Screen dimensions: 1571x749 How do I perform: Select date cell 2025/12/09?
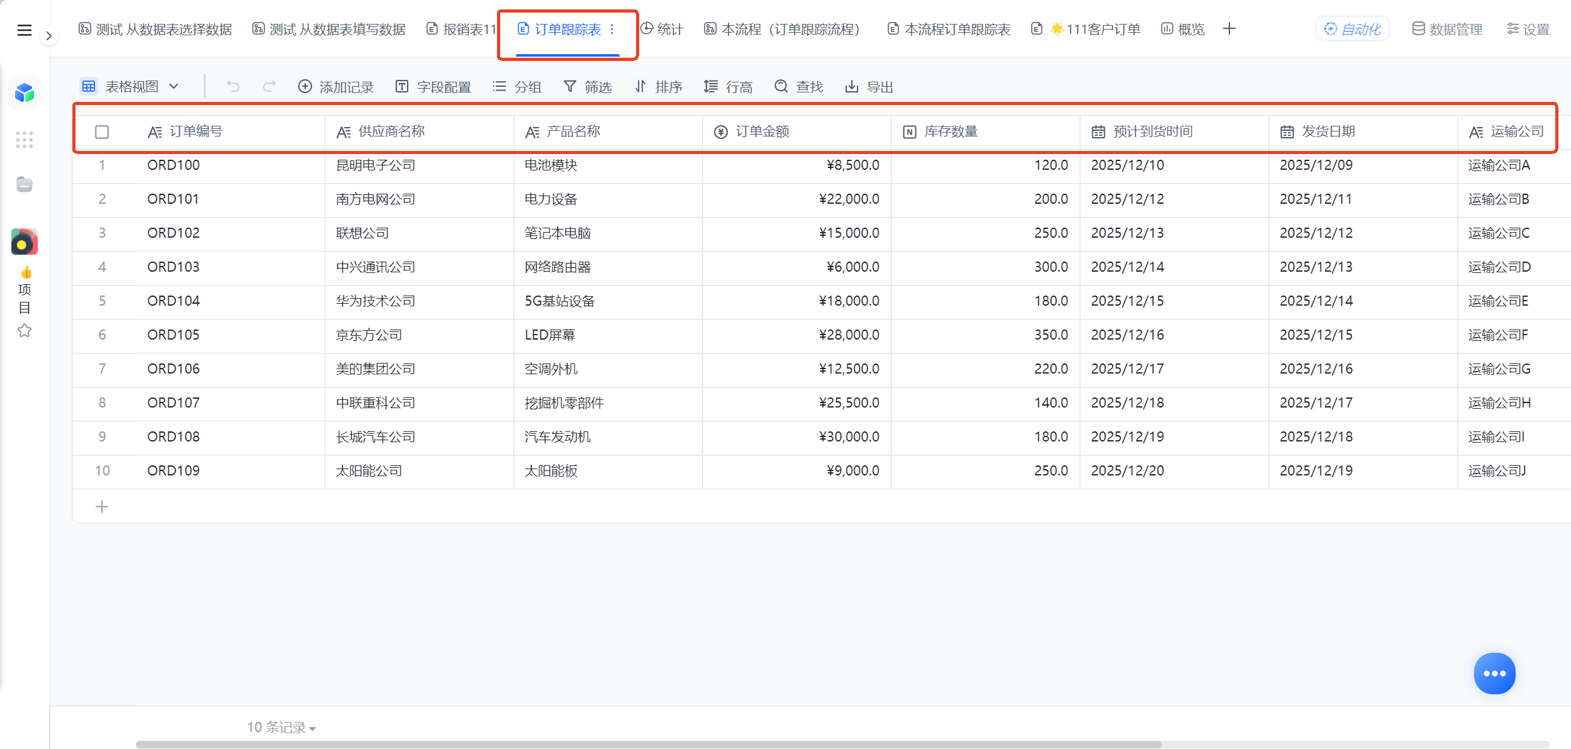pos(1363,165)
